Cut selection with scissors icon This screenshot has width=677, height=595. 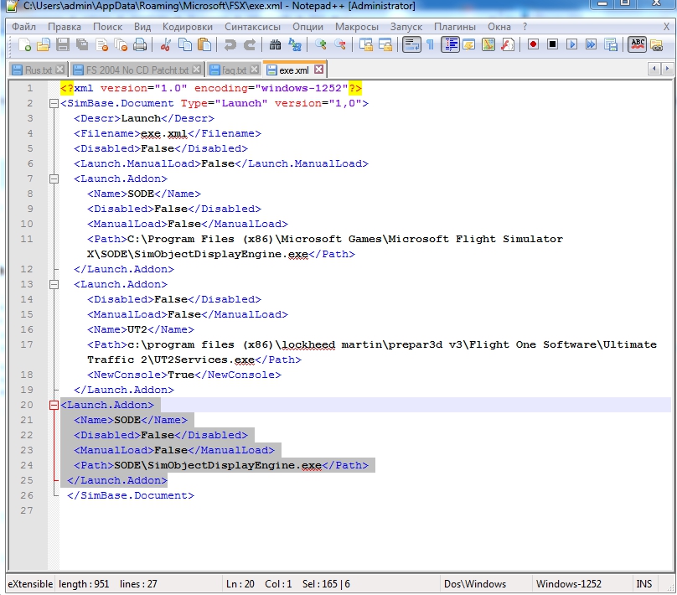pos(165,44)
